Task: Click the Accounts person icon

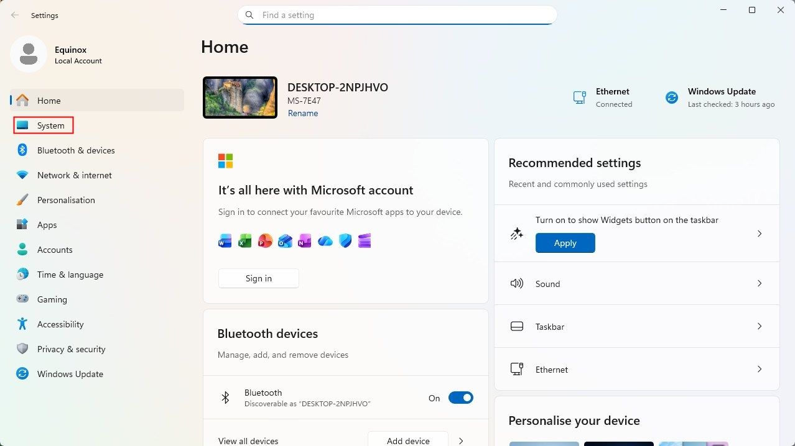Action: click(22, 250)
